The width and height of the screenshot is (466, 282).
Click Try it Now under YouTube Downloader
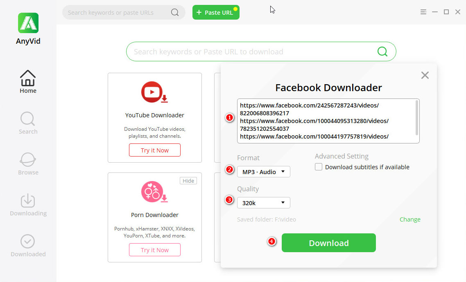click(154, 150)
